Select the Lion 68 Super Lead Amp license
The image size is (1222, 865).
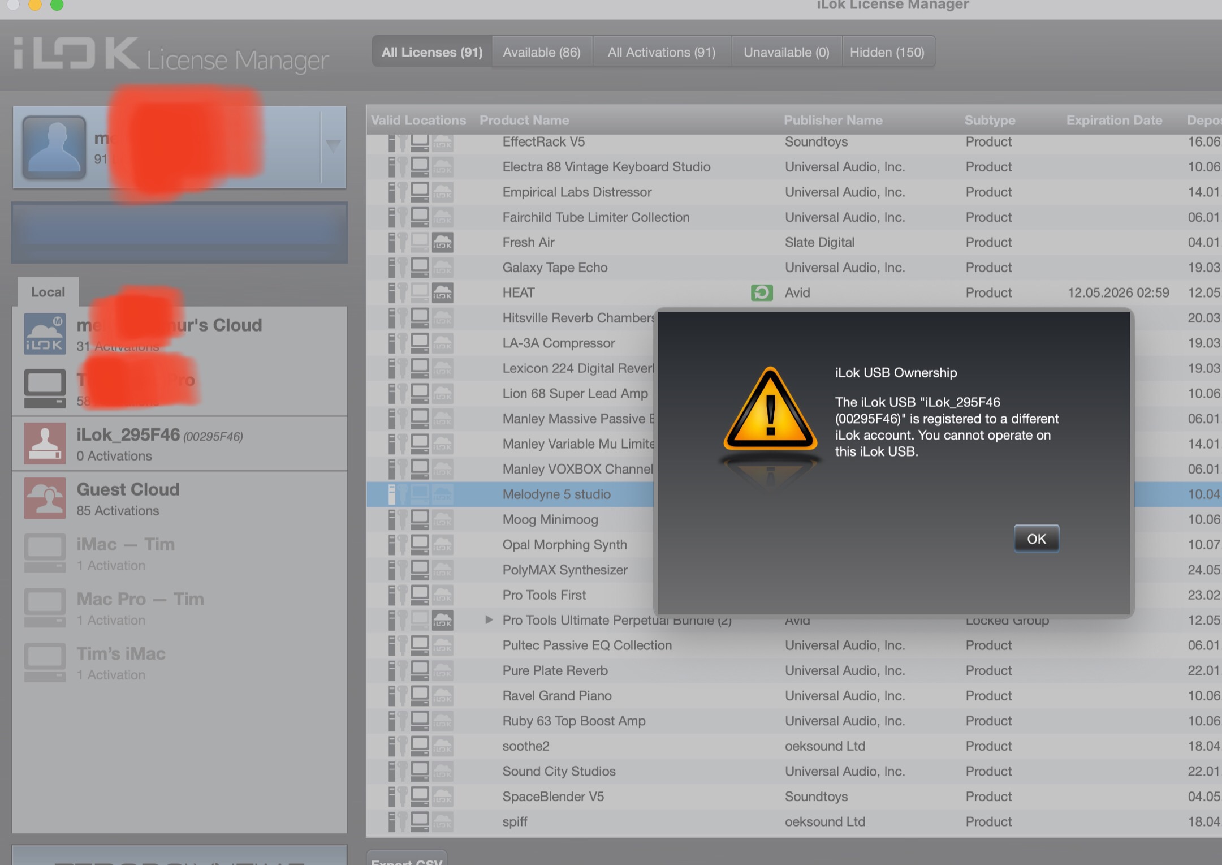(x=575, y=393)
